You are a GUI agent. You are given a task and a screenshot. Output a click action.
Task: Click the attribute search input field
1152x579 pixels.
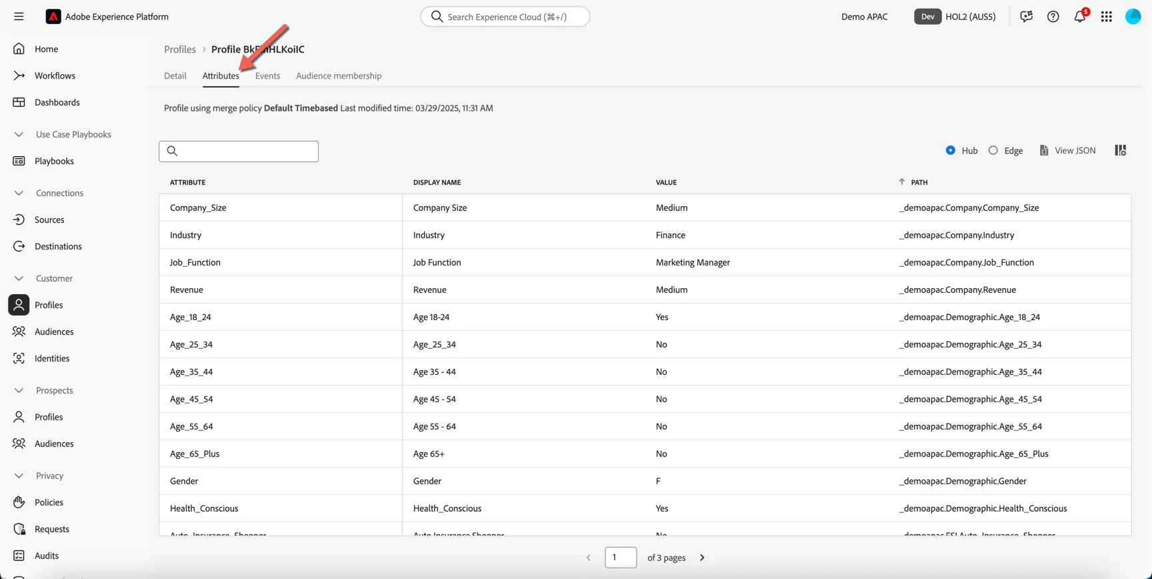pyautogui.click(x=239, y=151)
